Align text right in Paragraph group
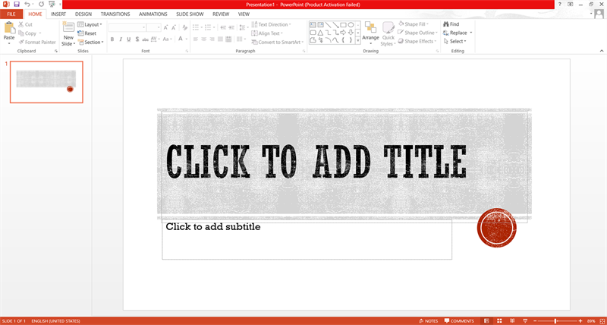 click(x=212, y=39)
